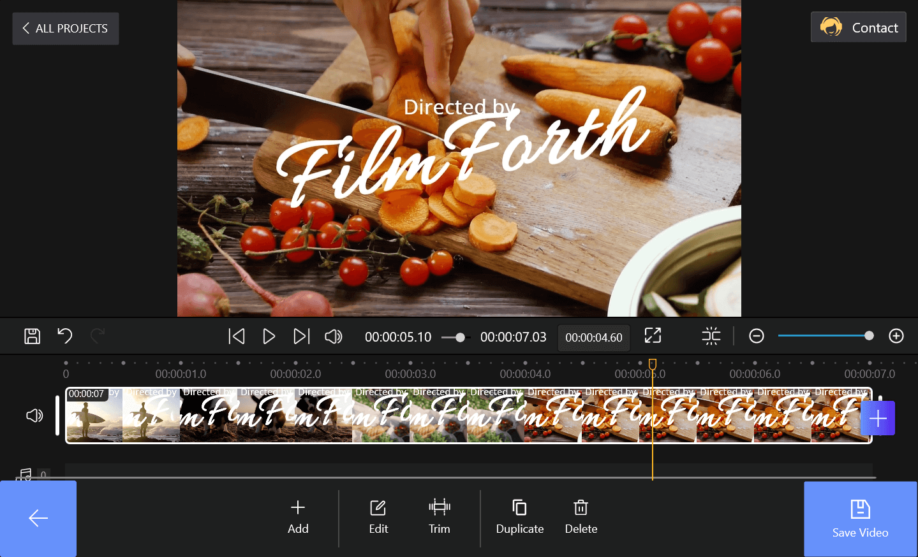918x557 pixels.
Task: Click the 00:00:06.0 ruler mark
Action: click(x=755, y=374)
